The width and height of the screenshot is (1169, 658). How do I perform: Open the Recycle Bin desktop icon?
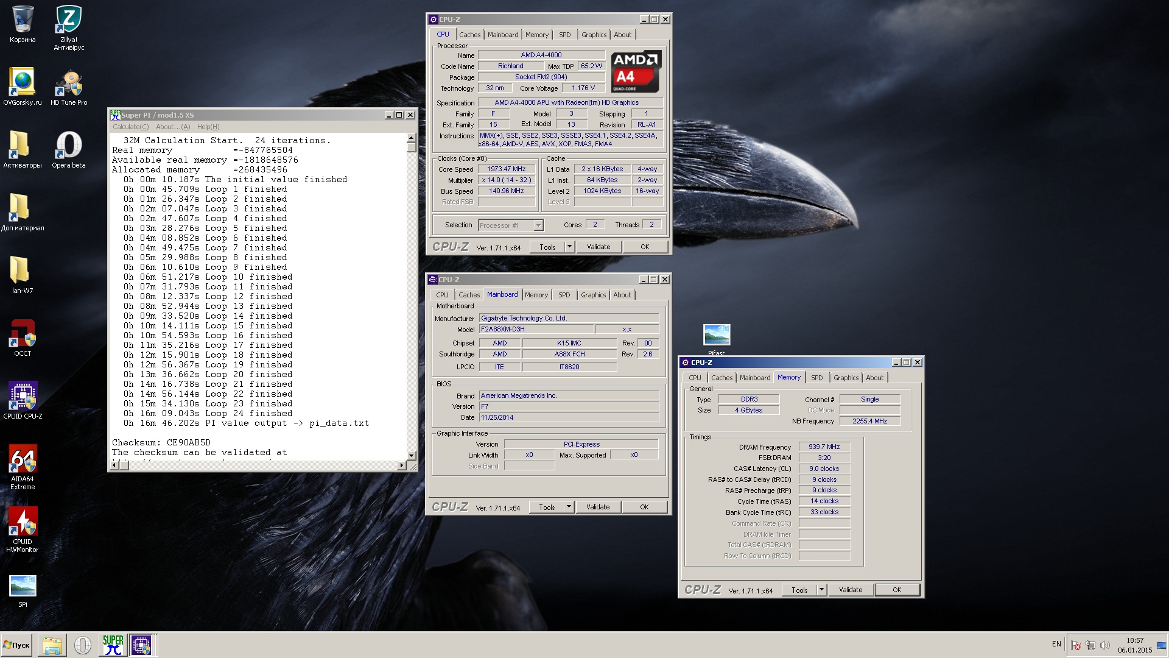coord(23,24)
